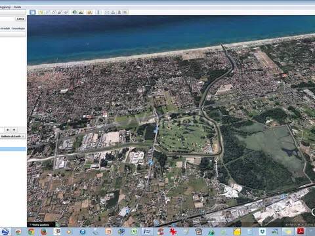Show historical imagery clock icon
The width and height of the screenshot is (315, 236).
pos(75,12)
